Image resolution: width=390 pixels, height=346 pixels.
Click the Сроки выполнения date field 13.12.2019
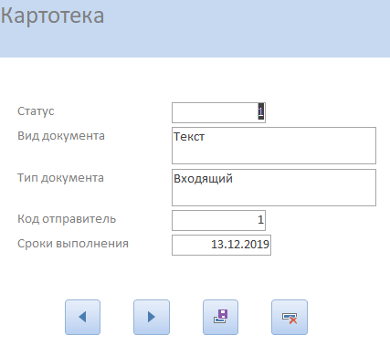point(221,245)
